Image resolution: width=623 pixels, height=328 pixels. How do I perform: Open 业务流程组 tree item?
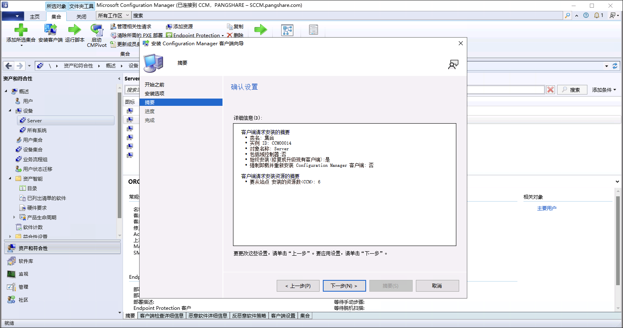[x=35, y=159]
